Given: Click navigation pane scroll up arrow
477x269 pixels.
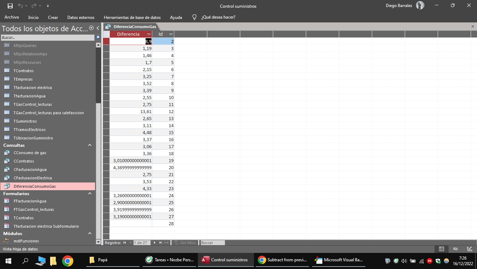Looking at the screenshot, I should [x=98, y=45].
